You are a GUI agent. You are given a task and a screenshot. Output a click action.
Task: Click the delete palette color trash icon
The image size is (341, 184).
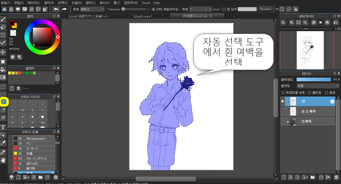[x=19, y=88]
